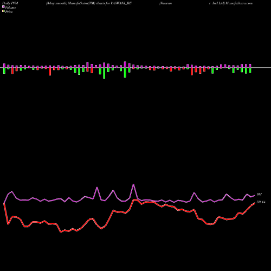The width and height of the screenshot is (271, 271).
Task: Click the highest peak of the purple volume line
Action: 133,184
